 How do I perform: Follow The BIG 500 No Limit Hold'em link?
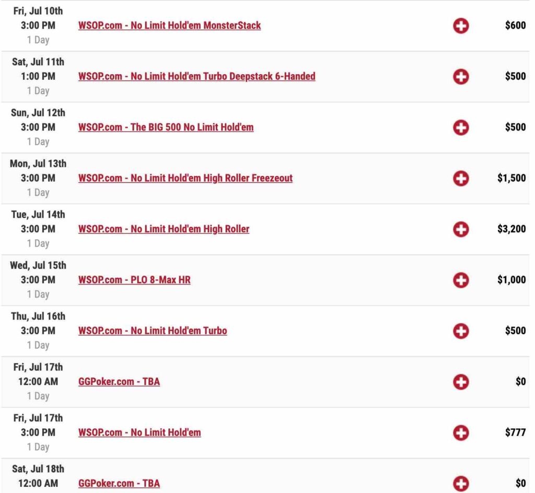pyautogui.click(x=166, y=127)
